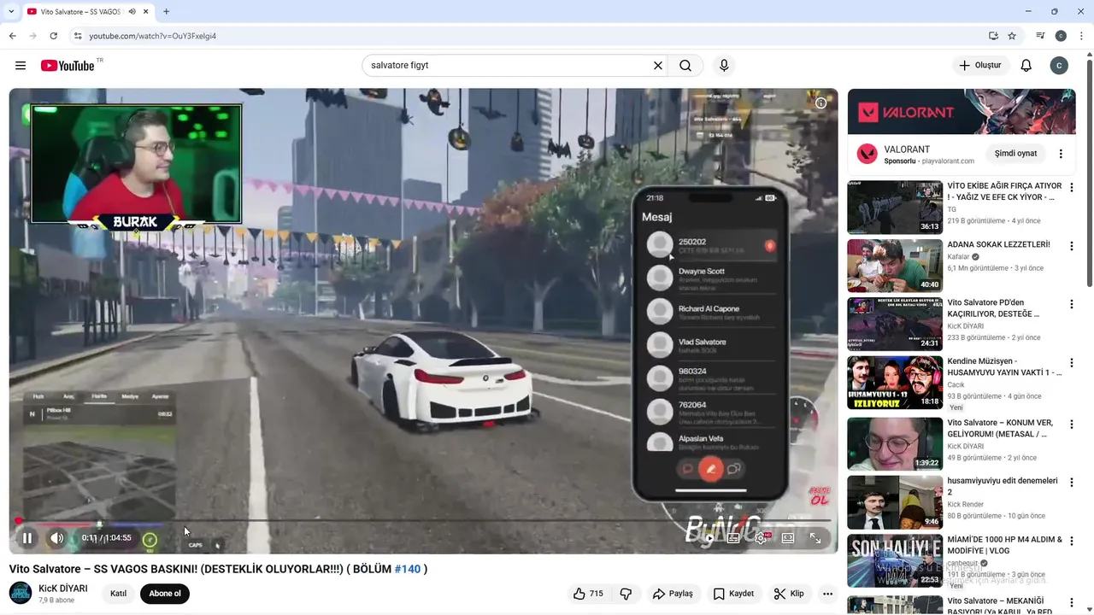
Task: Open the #140 hashtag link
Action: click(407, 569)
